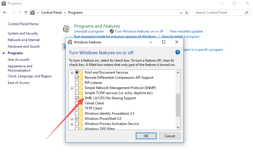253x166 pixels.
Task: Click scroll up arrow in features list
Action: 178,73
